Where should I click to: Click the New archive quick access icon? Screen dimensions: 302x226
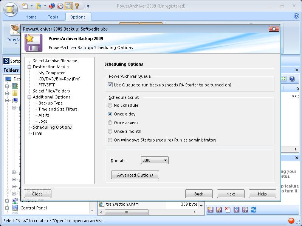click(x=25, y=6)
